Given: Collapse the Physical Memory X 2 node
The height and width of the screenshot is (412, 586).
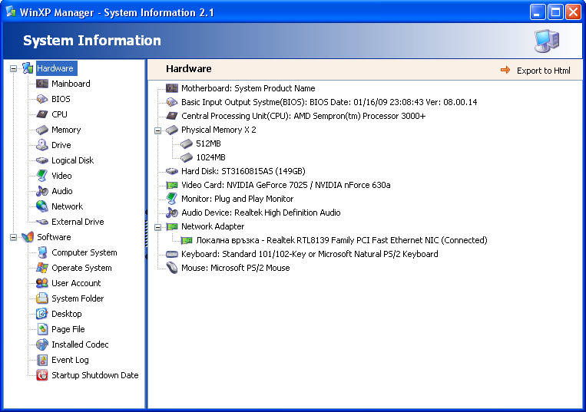Looking at the screenshot, I should [157, 130].
